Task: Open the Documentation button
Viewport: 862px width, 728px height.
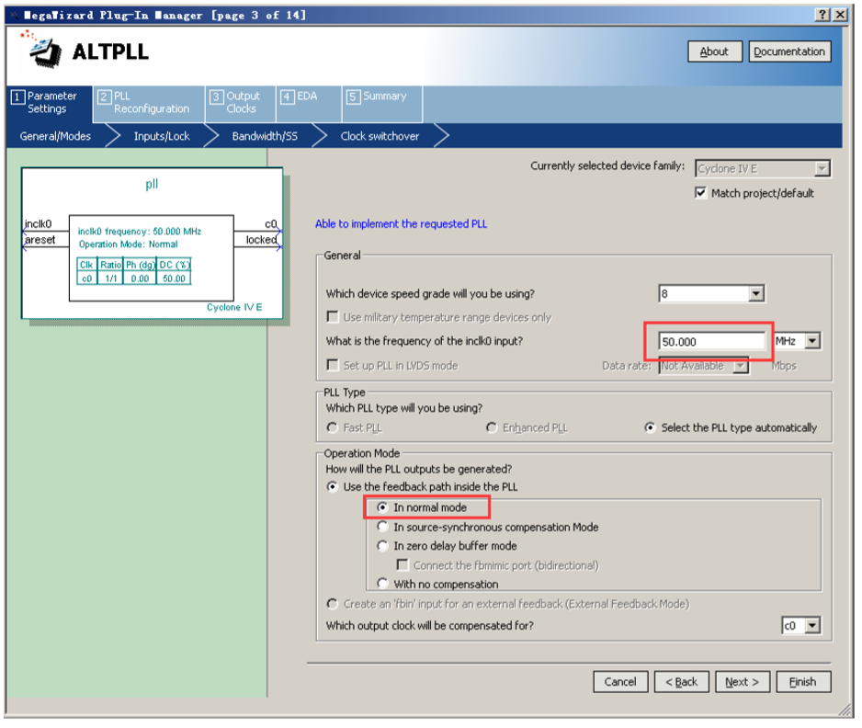Action: pos(789,51)
